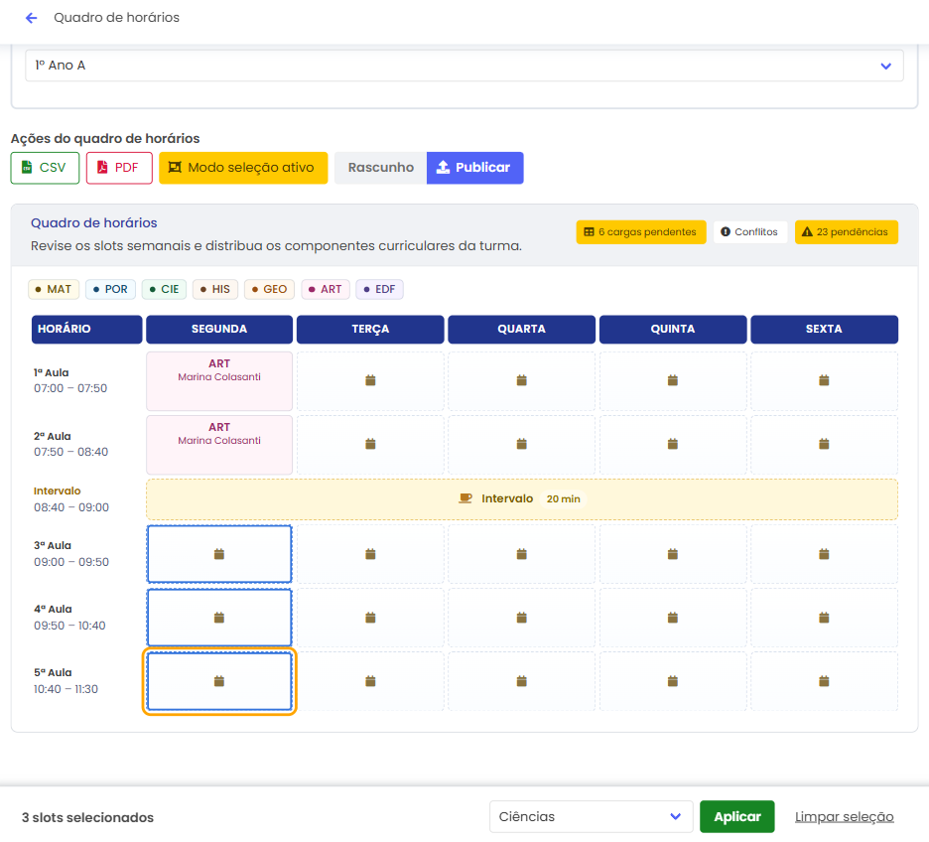Image resolution: width=929 pixels, height=842 pixels.
Task: Click empty slot icon Quinta 5ª Aula
Action: point(673,681)
